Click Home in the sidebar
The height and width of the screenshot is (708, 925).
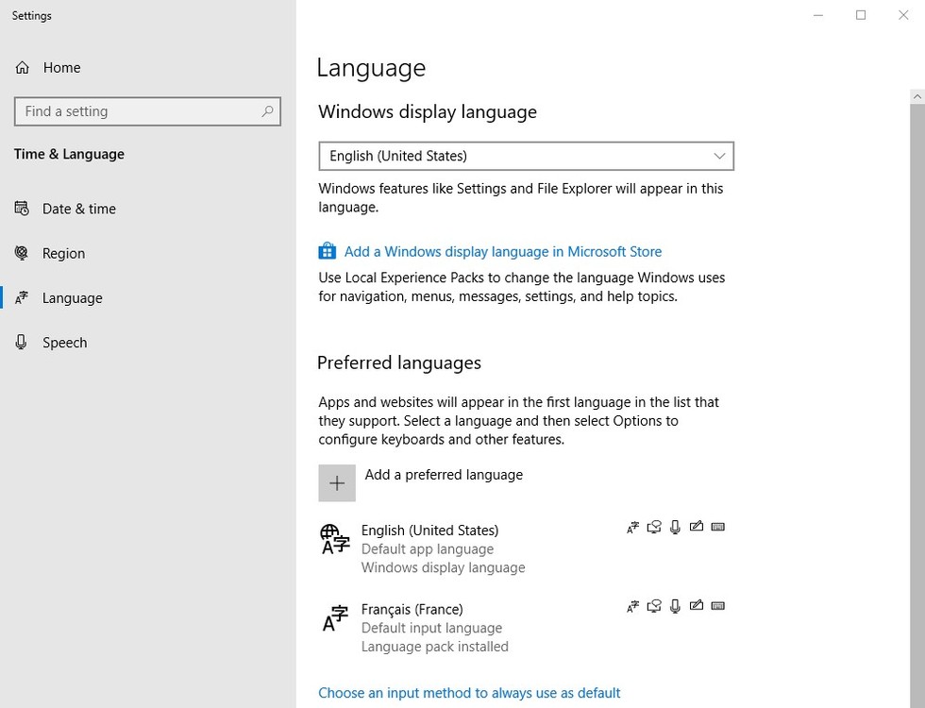pos(62,68)
